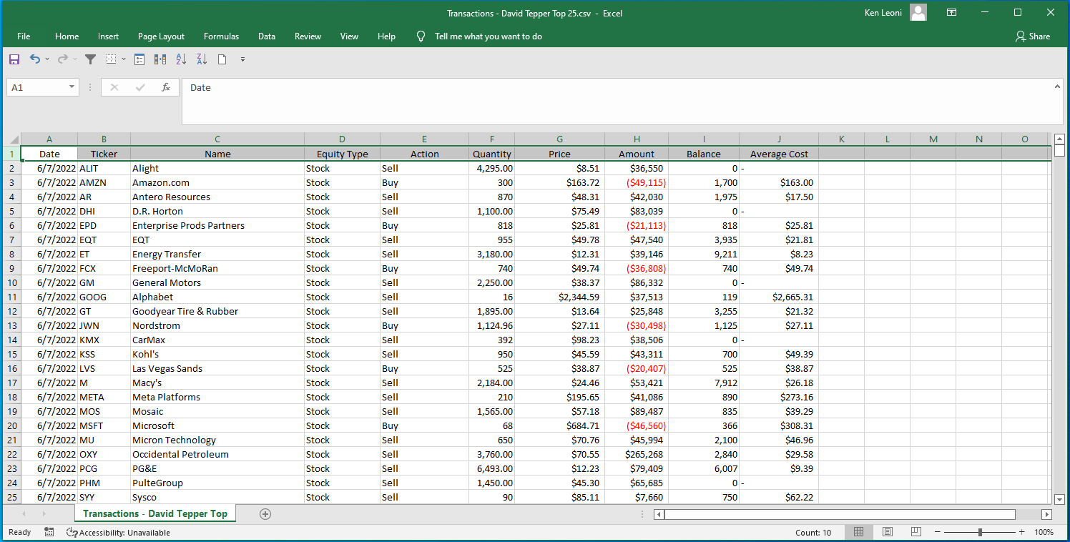Click the zoom slider handle

pyautogui.click(x=980, y=532)
